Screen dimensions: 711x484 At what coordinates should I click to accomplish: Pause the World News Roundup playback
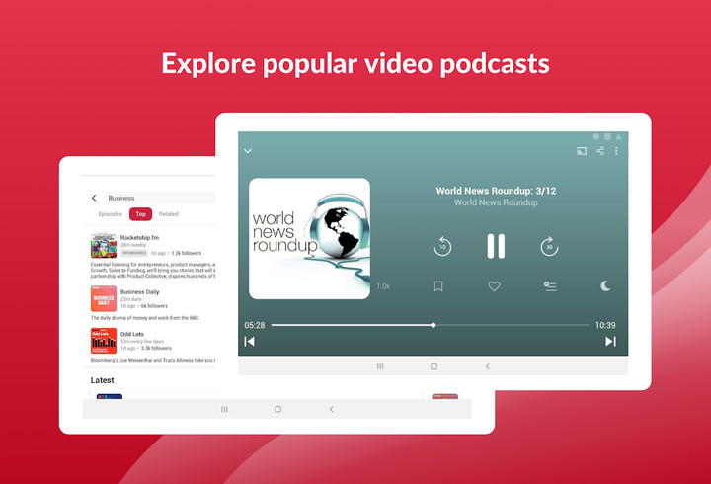[496, 246]
